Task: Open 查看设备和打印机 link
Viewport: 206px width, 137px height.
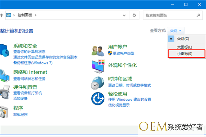Action: coord(27,93)
